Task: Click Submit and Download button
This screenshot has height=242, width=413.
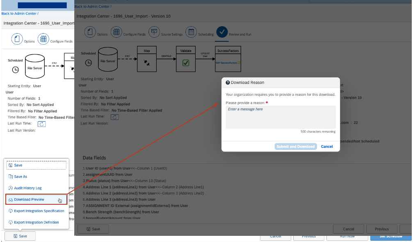Action: point(296,147)
